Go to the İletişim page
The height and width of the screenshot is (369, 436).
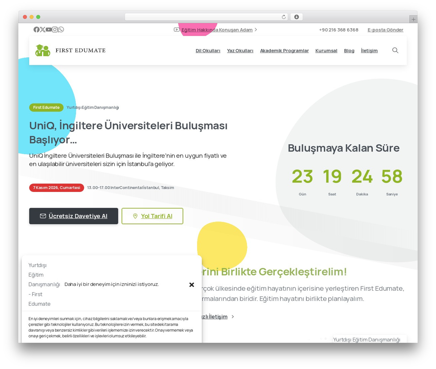[x=369, y=51]
